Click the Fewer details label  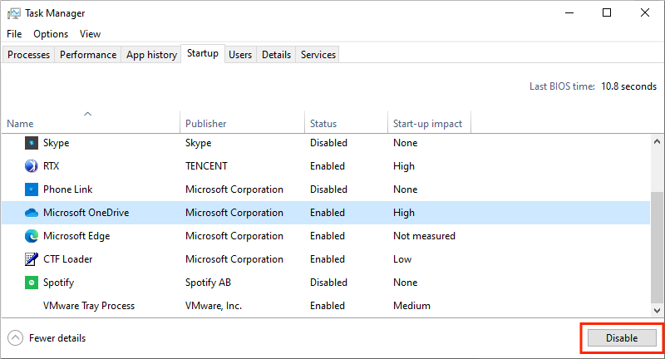[x=57, y=338]
